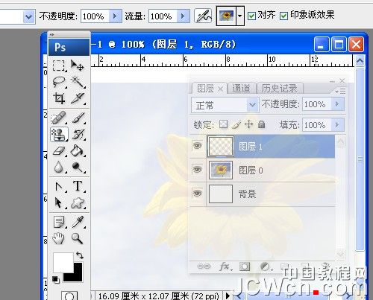Collapse the toolbox with double arrow

click(x=52, y=34)
